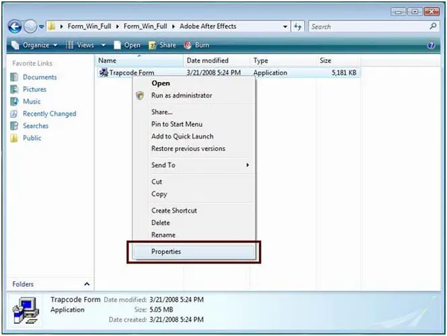Click the Searches icon in sidebar
447x336 pixels.
tap(14, 126)
